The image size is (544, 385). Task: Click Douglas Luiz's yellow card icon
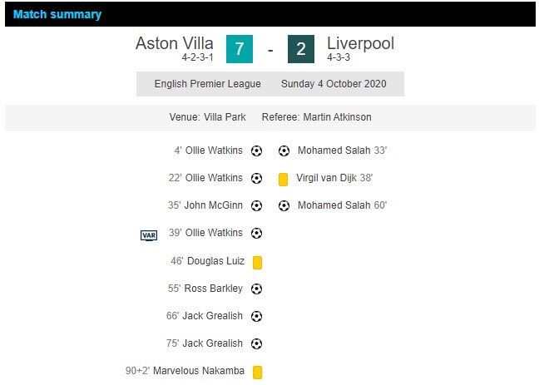click(258, 262)
